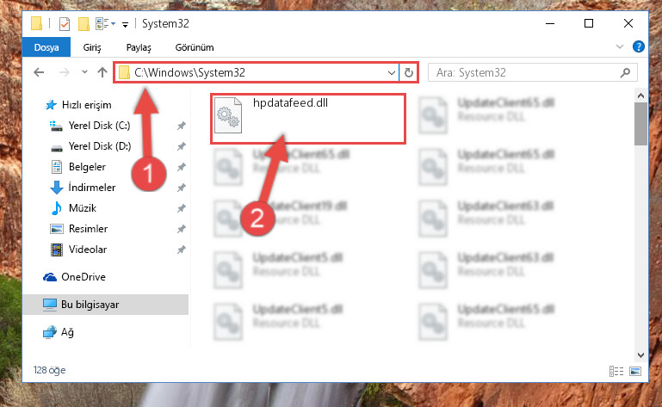Screen dimensions: 662x407
Task: Toggle the pin next to Müzik
Action: 181,208
